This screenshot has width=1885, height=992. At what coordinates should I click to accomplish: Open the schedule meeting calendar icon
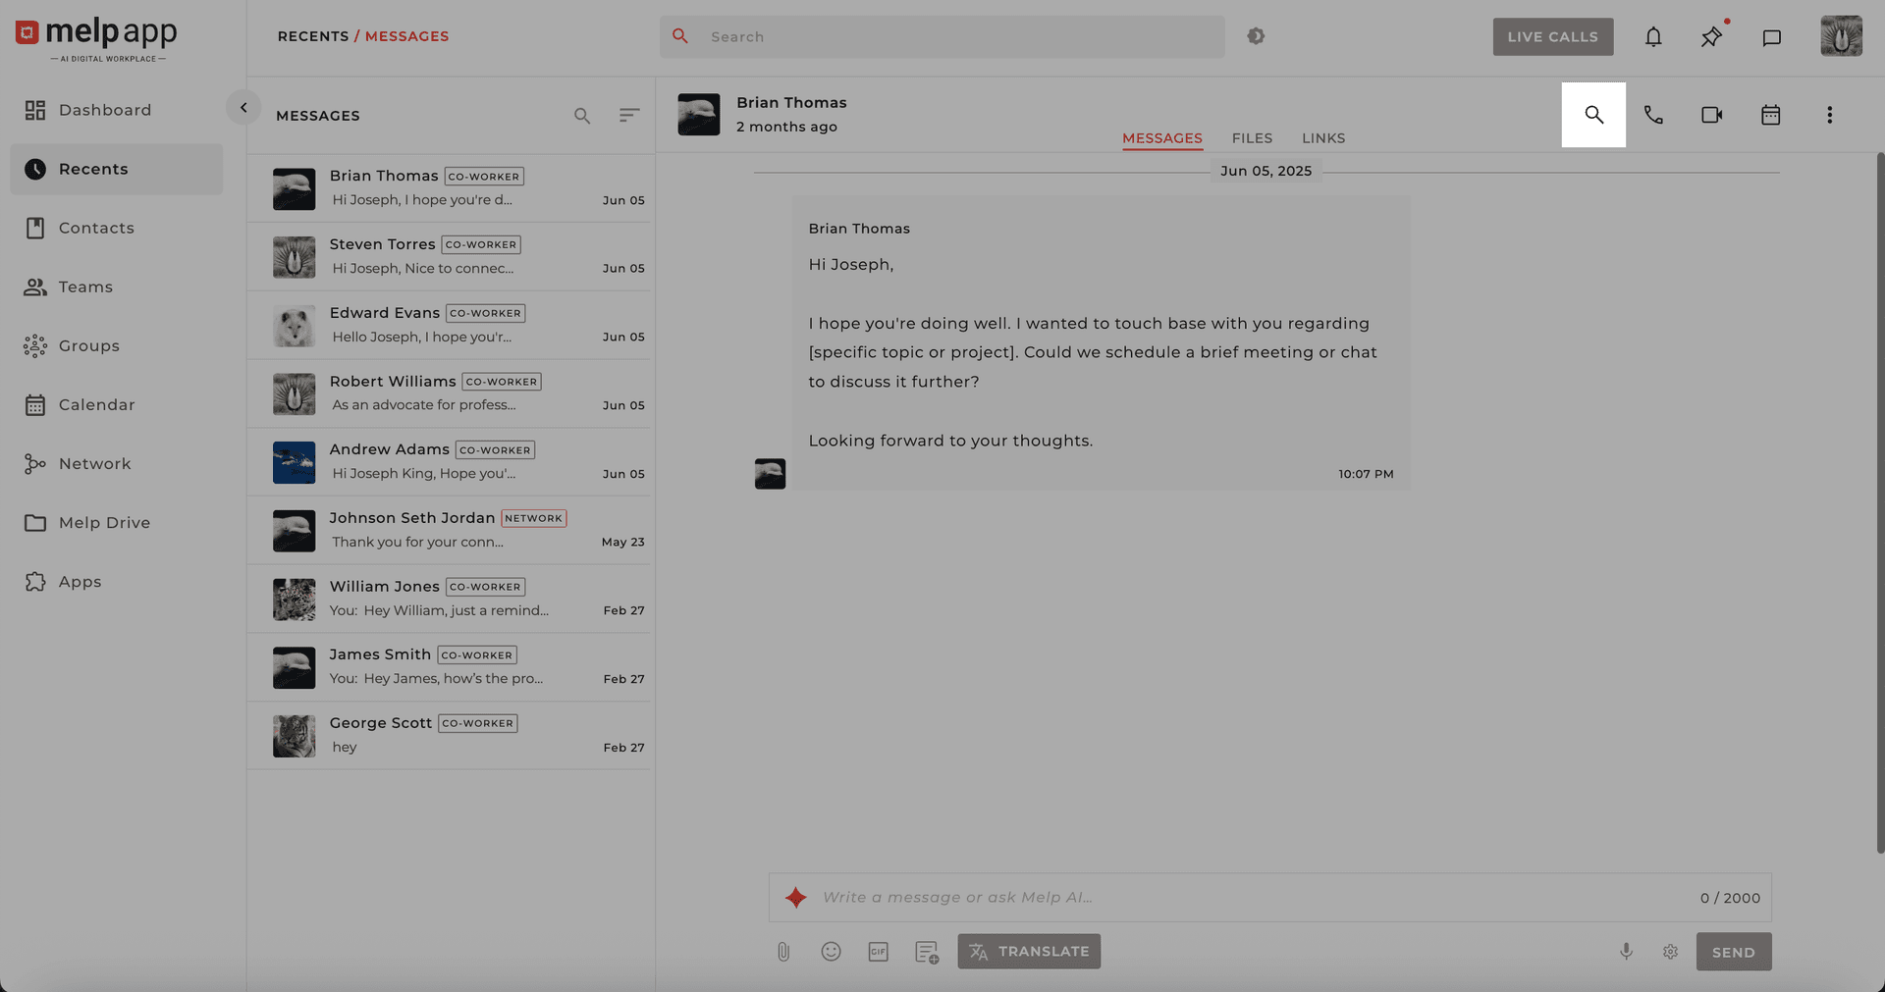(x=1770, y=115)
